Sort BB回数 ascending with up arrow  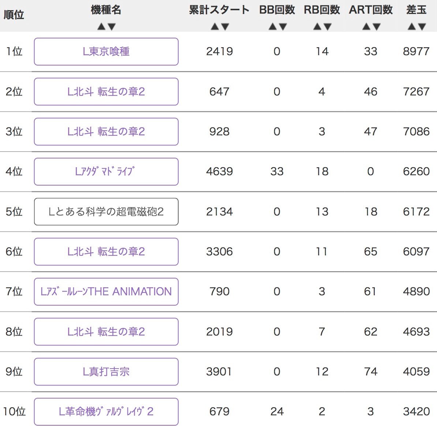[272, 27]
